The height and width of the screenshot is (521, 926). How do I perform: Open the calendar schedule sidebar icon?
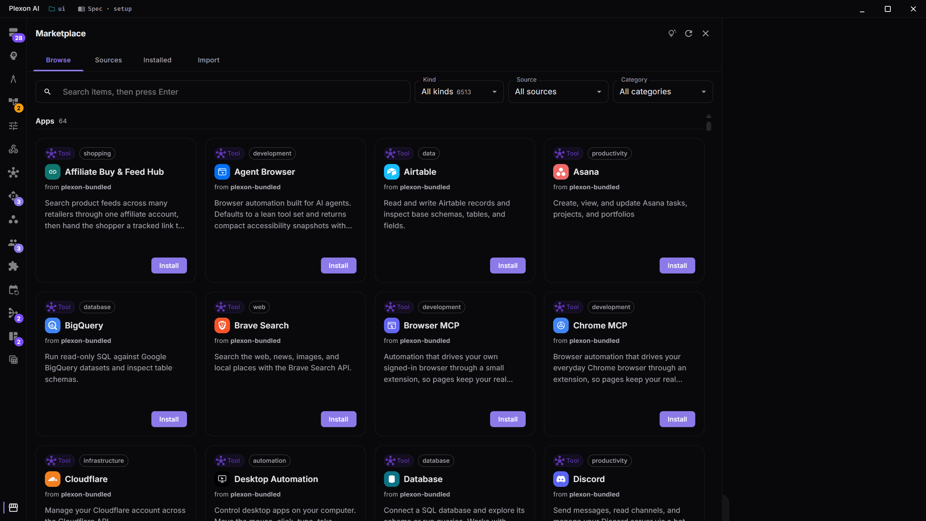pos(13,290)
